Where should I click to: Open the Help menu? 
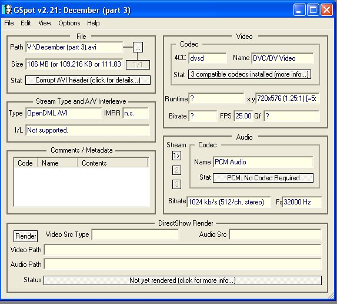click(94, 23)
